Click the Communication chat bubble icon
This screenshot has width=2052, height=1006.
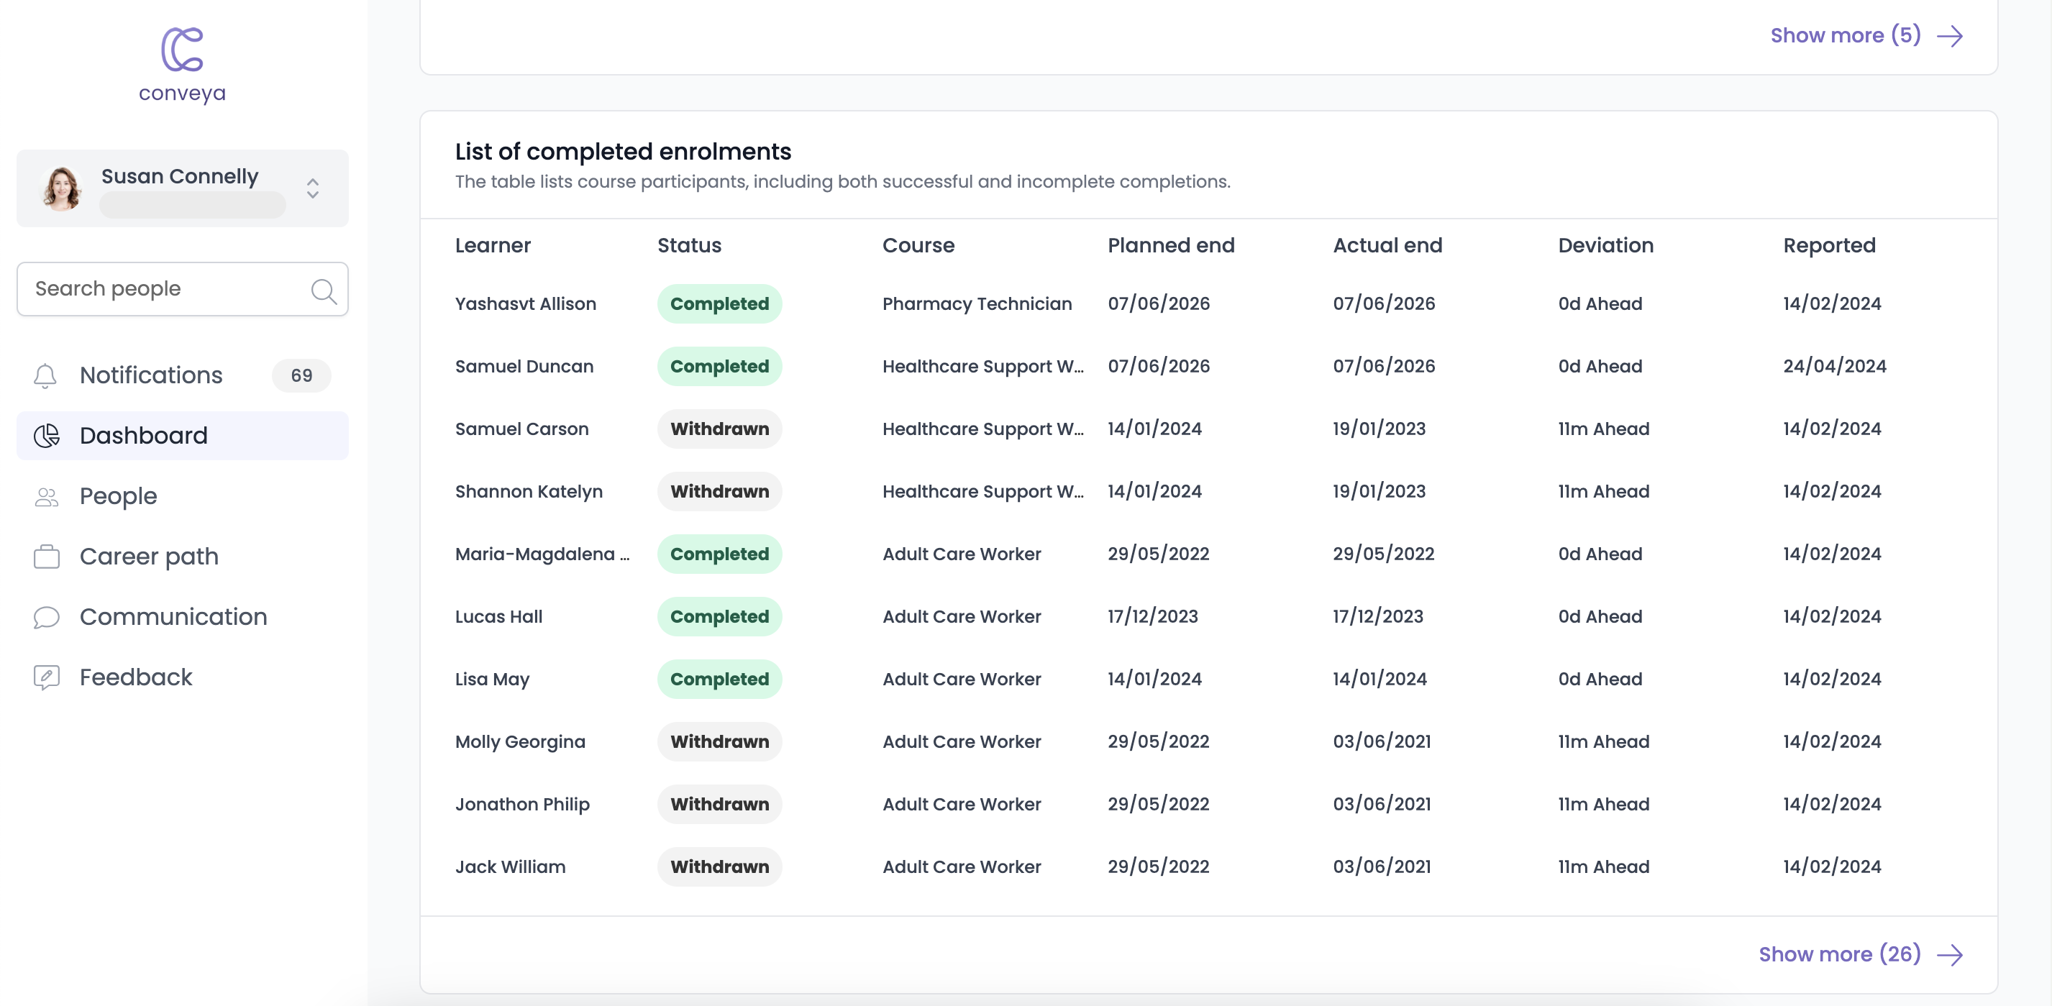(47, 617)
